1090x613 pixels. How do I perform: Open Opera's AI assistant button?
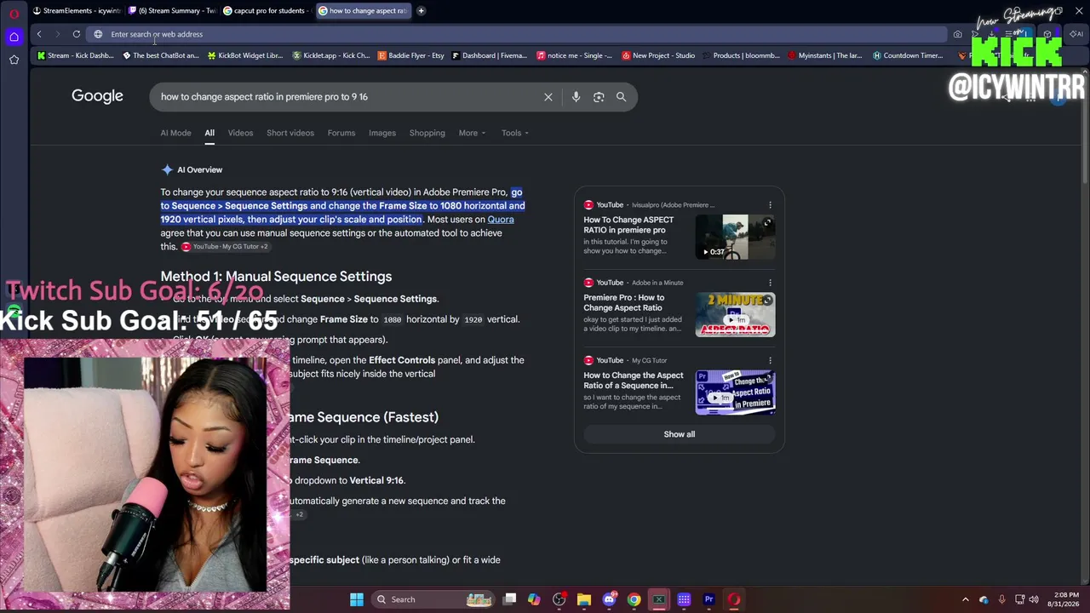coord(1077,34)
